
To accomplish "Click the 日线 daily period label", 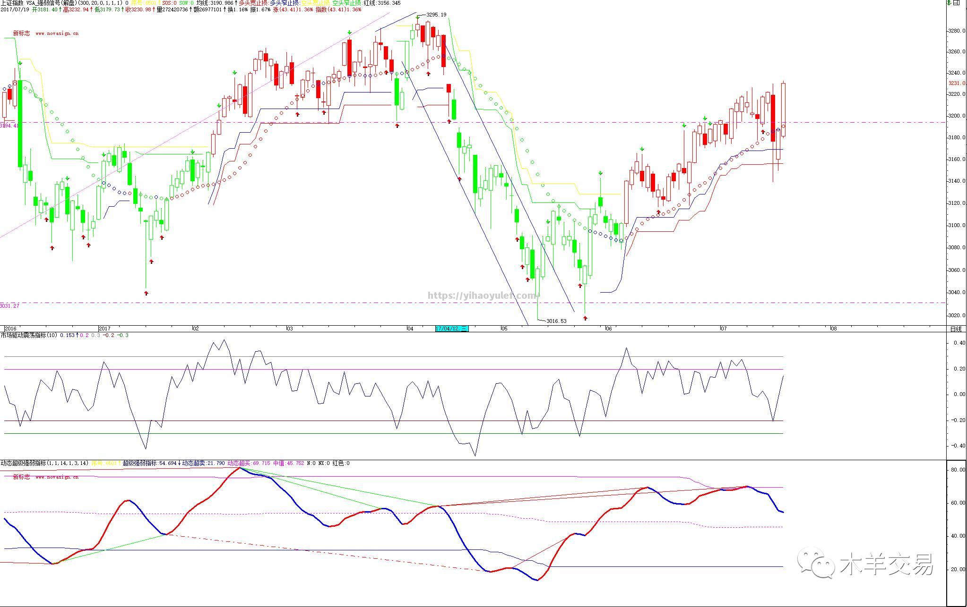I will pos(956,329).
